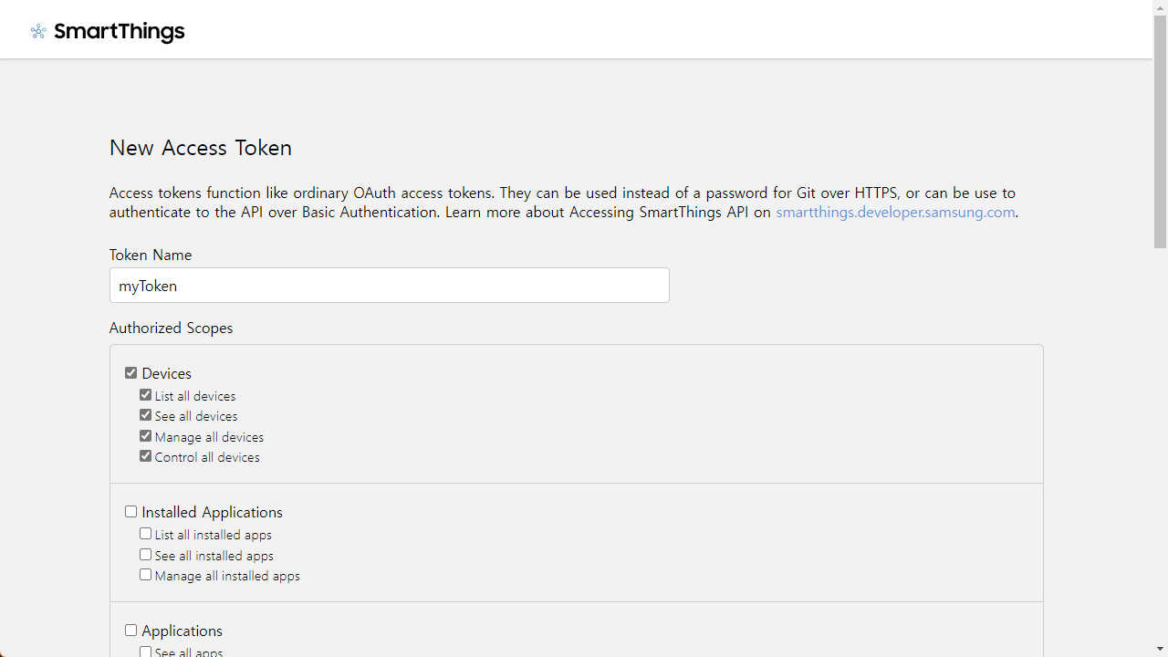
Task: Select the Installed Applications label text
Action: point(212,512)
